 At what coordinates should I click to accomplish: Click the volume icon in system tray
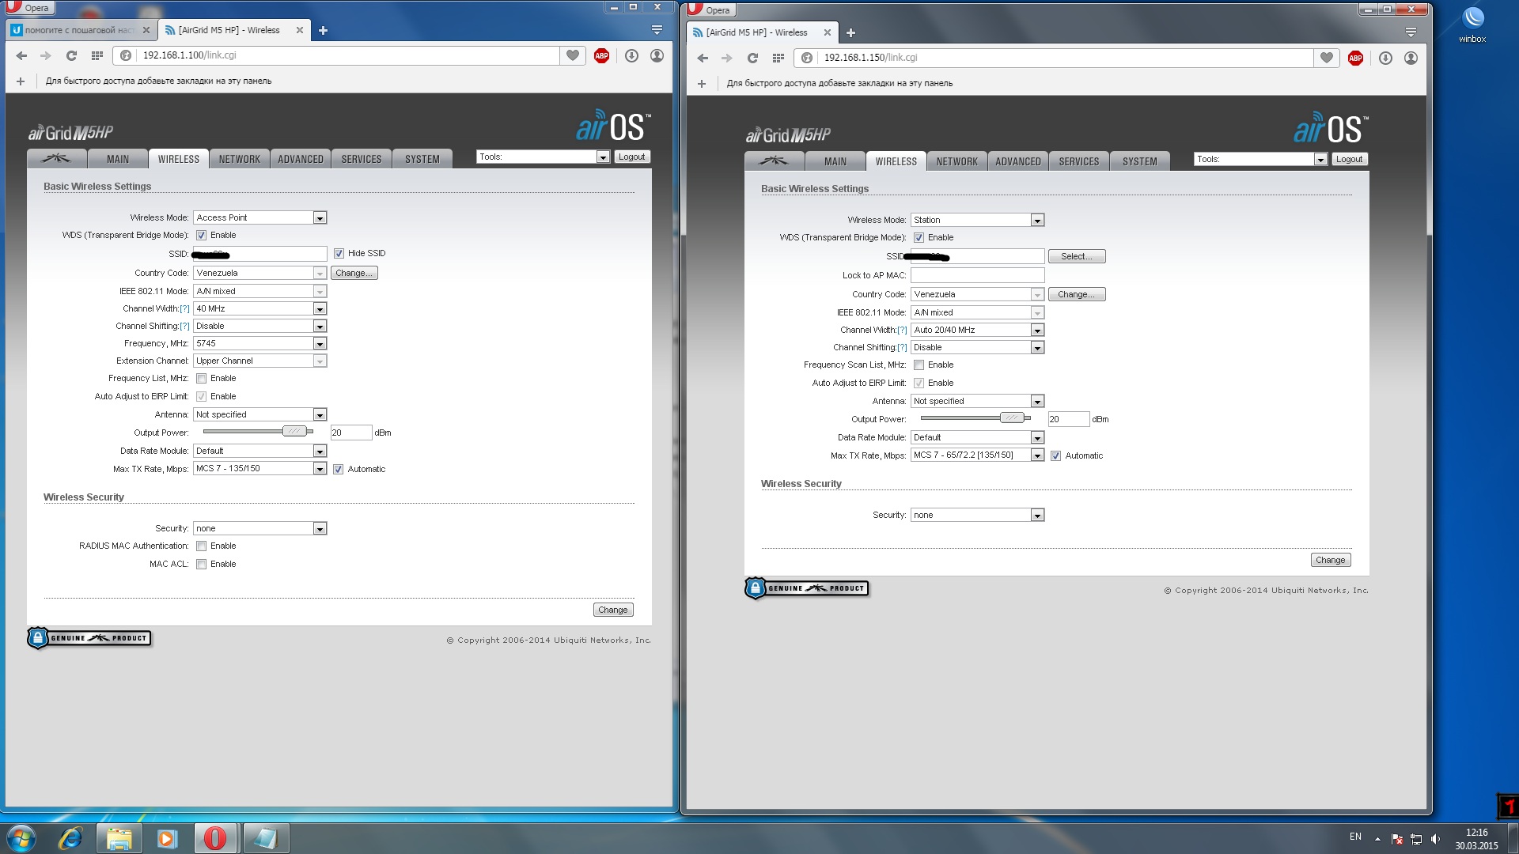click(1435, 839)
